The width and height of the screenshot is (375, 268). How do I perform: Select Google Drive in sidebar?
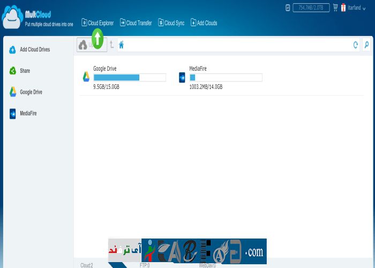31,92
